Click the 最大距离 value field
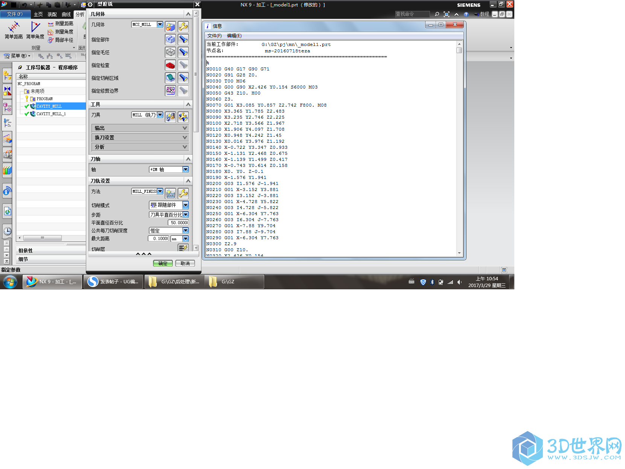 (159, 238)
